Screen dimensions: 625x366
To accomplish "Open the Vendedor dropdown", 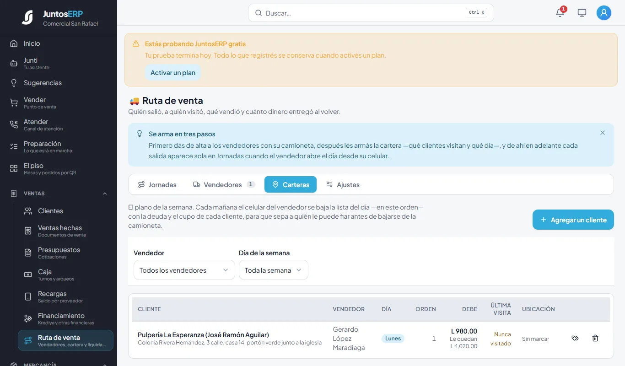I will [184, 270].
